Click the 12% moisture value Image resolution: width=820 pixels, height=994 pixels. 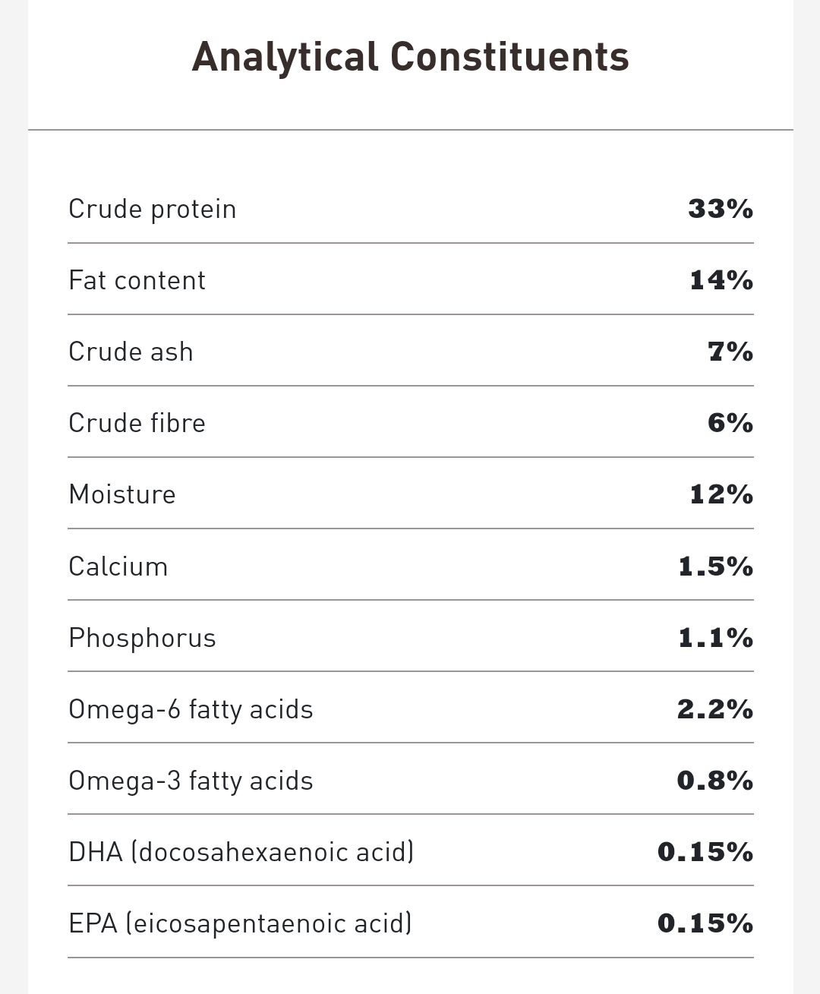pyautogui.click(x=721, y=494)
